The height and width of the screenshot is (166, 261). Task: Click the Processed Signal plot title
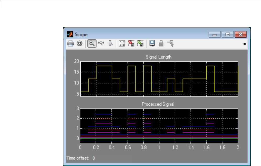coord(158,104)
